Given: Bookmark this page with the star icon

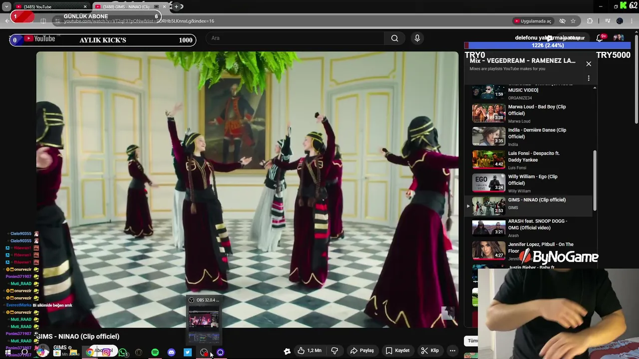Looking at the screenshot, I should [573, 21].
